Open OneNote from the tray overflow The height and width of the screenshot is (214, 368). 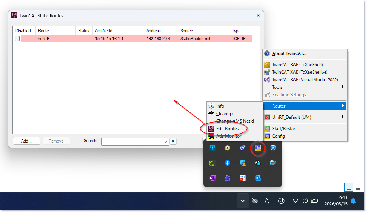[x=212, y=178]
